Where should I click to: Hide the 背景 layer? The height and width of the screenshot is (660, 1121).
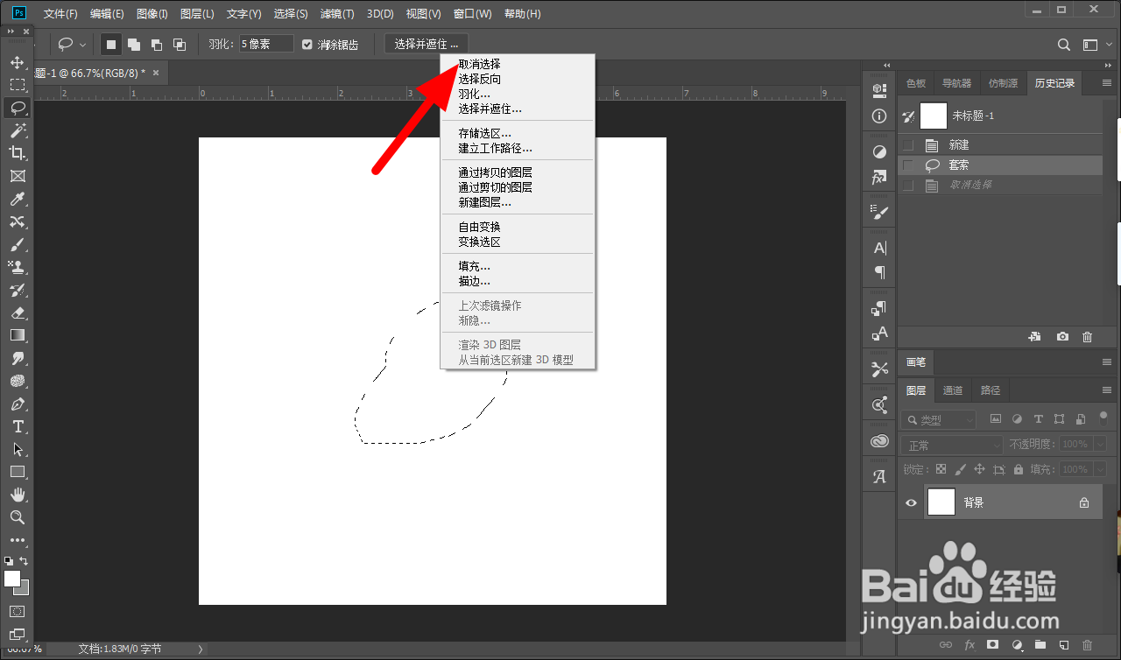[x=911, y=502]
